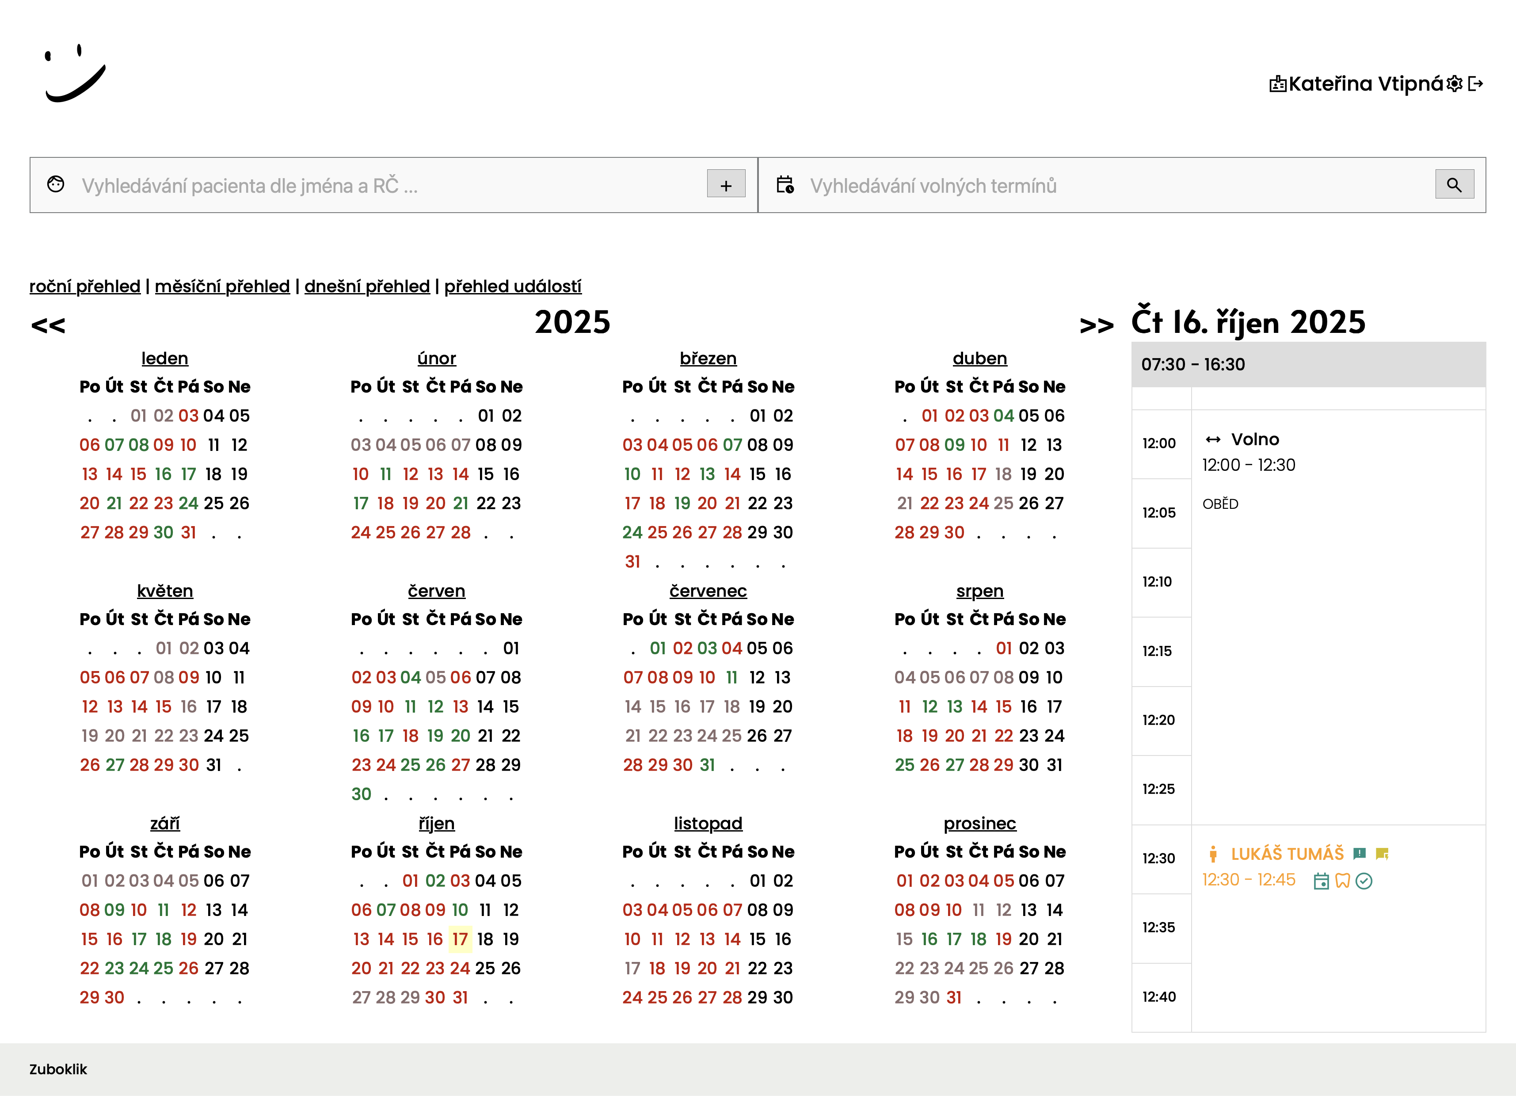1516x1099 pixels.
Task: Click the smiley Zuboklik logo
Action: point(75,73)
